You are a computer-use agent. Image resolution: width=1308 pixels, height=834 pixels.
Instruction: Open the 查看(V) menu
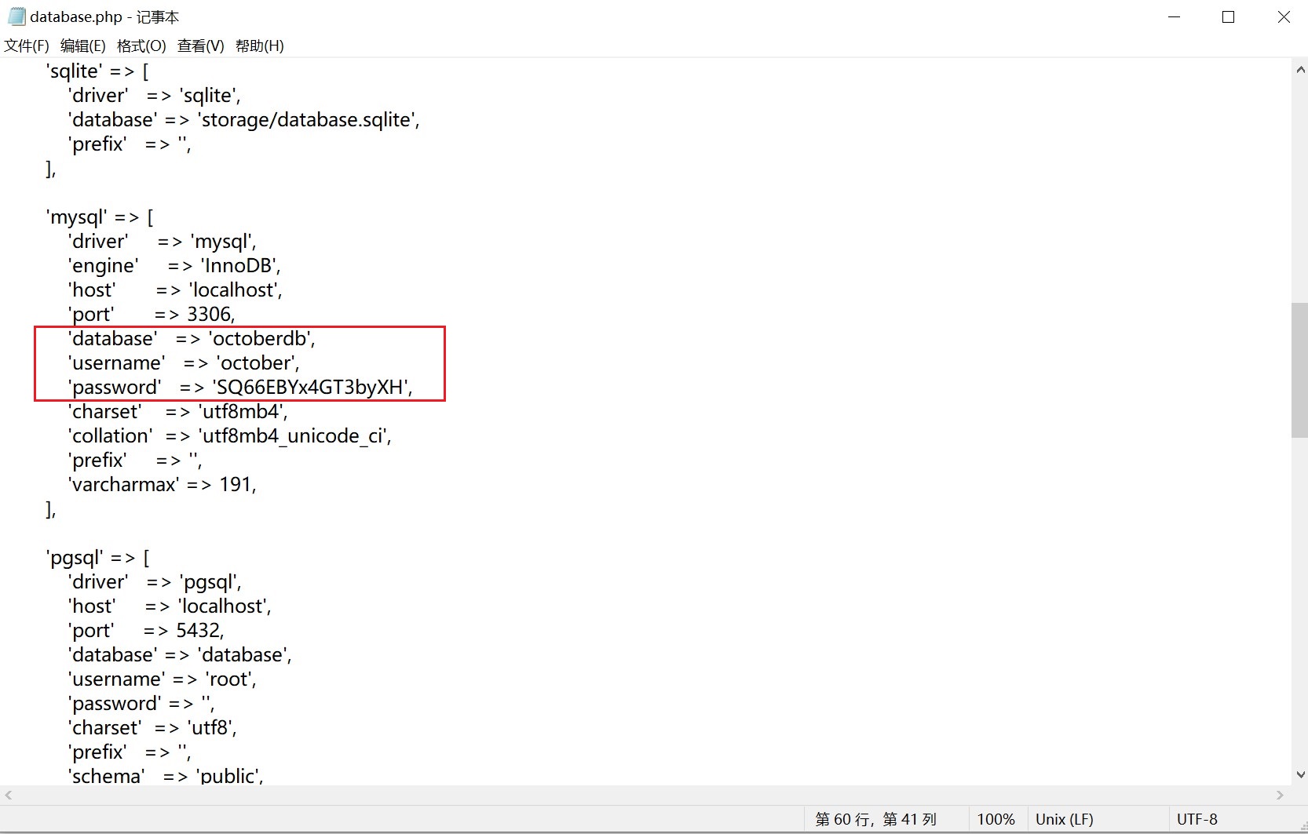(200, 46)
